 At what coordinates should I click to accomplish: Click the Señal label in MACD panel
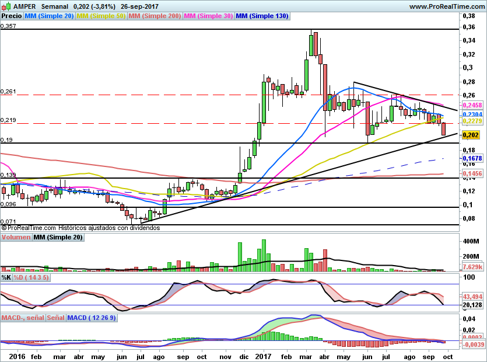click(x=55, y=318)
